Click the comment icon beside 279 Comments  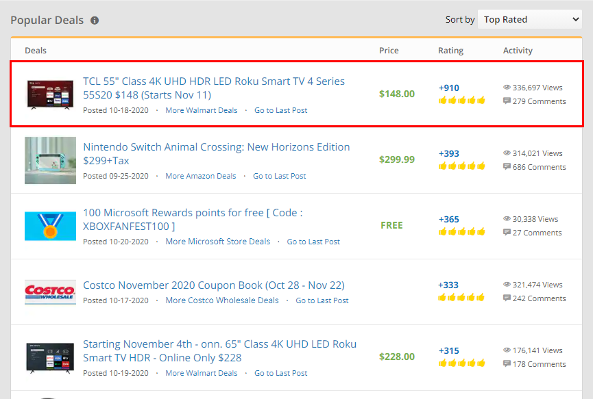click(507, 101)
